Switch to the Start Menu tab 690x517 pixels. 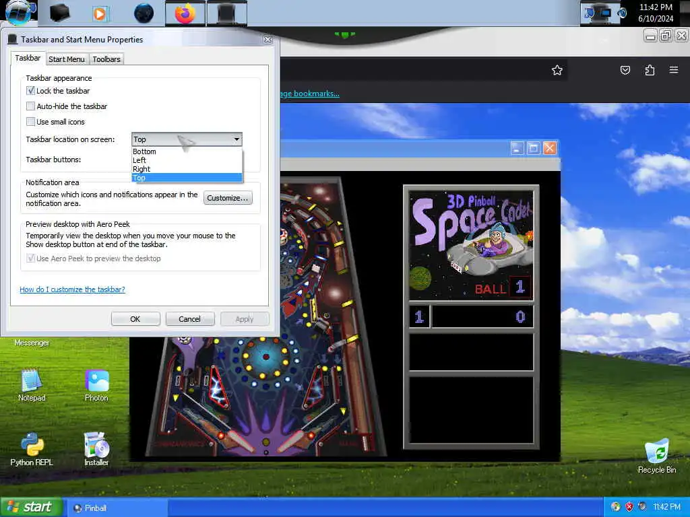pos(67,59)
